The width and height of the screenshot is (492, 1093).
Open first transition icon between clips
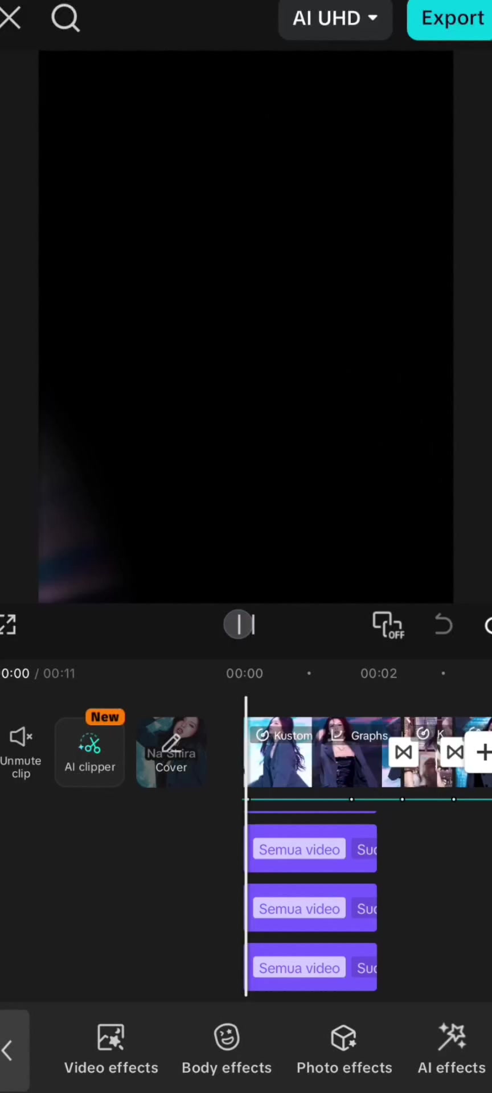[404, 753]
